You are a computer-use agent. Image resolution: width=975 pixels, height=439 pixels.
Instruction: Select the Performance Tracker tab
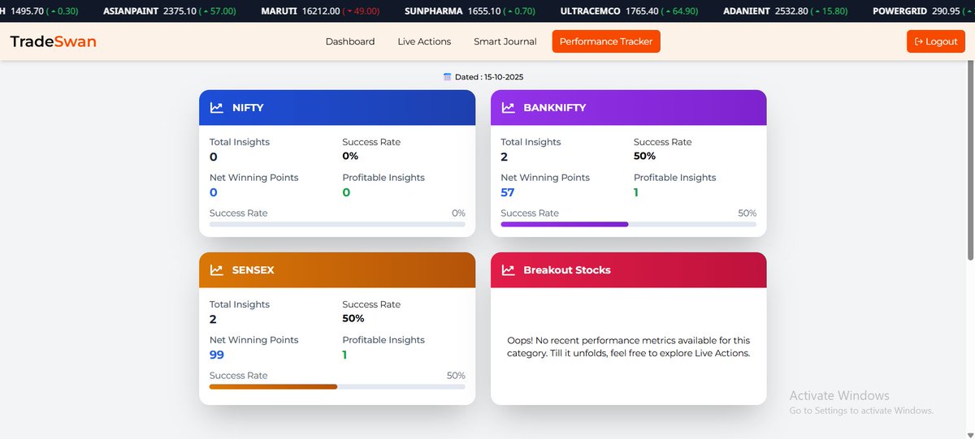[606, 41]
